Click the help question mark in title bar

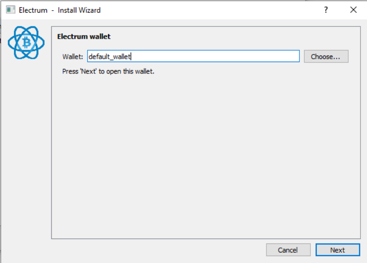click(326, 10)
